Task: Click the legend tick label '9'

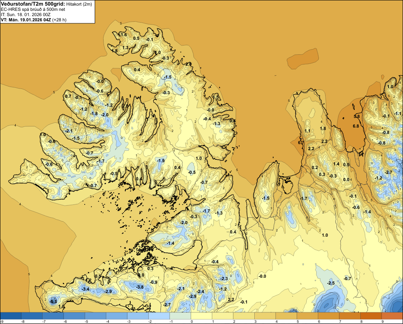Action: 382,322
